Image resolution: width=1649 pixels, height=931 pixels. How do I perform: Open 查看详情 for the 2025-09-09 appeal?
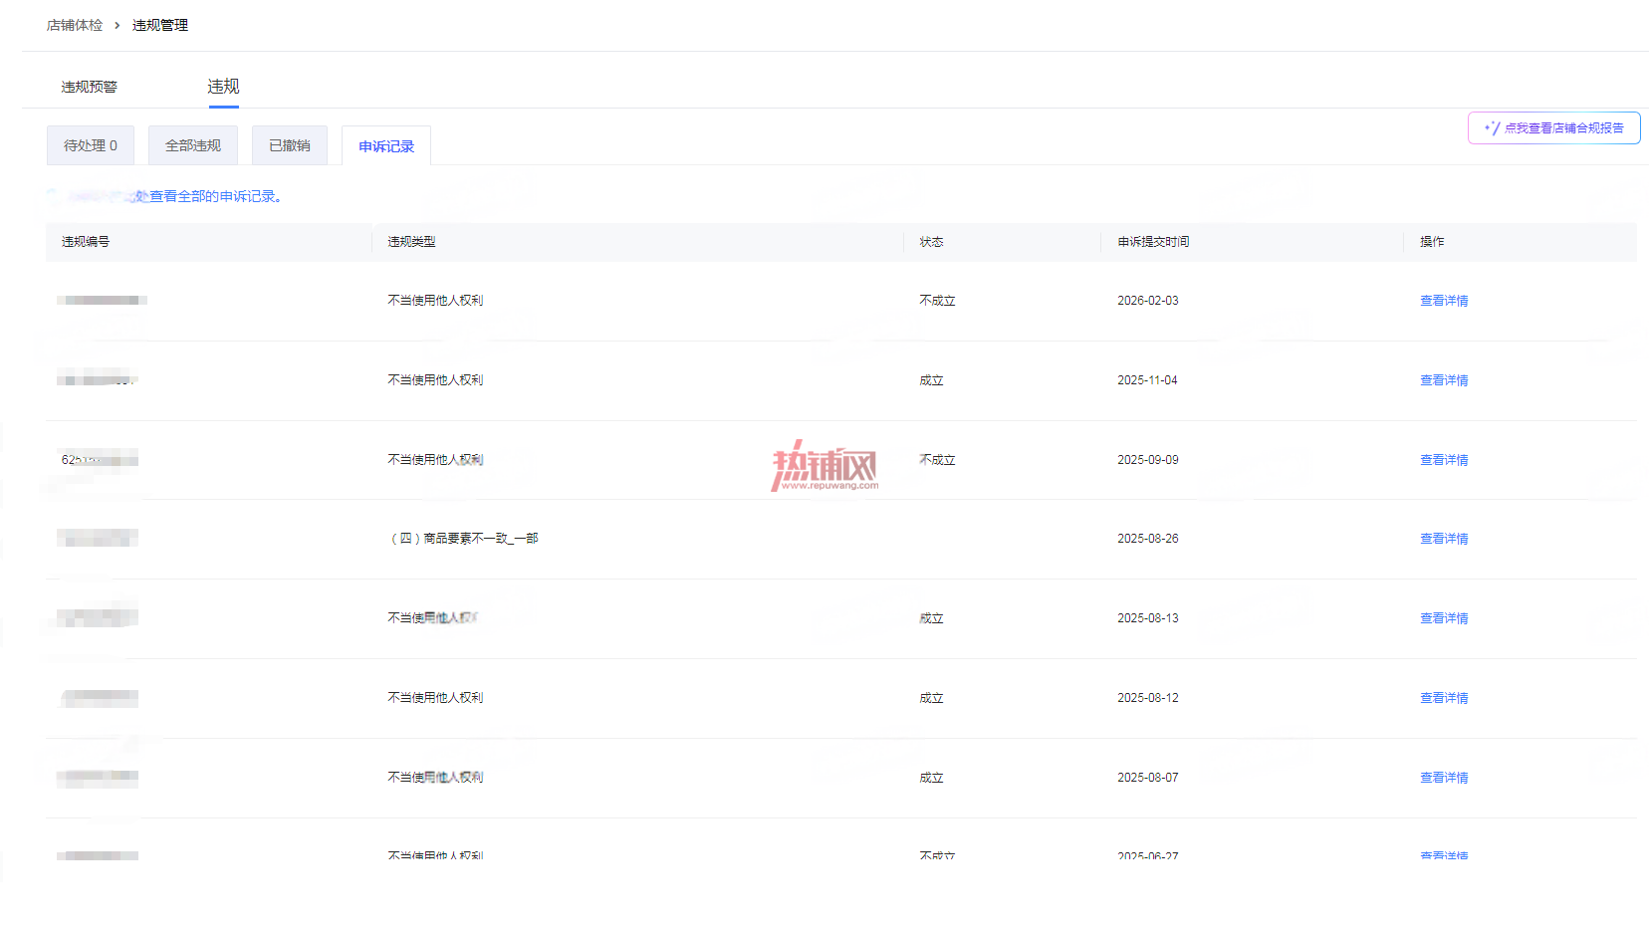(1444, 460)
